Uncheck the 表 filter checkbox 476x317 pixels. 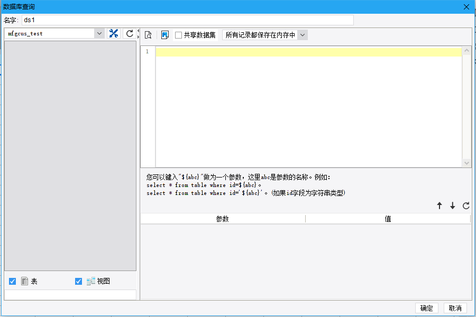coord(13,281)
